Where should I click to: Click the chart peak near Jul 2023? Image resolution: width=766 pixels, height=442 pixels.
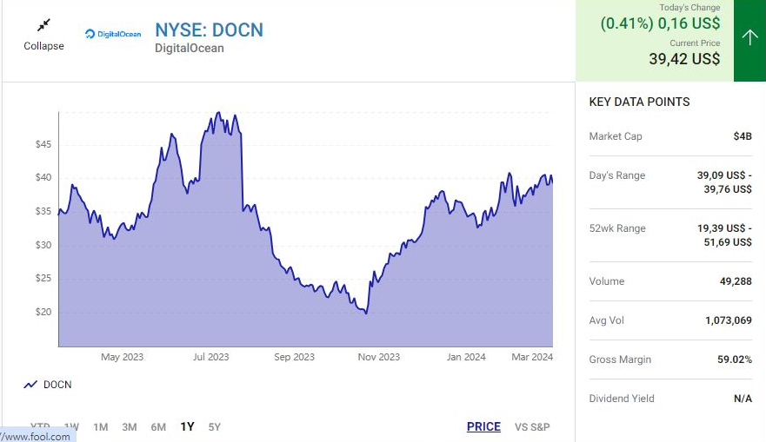pos(218,114)
